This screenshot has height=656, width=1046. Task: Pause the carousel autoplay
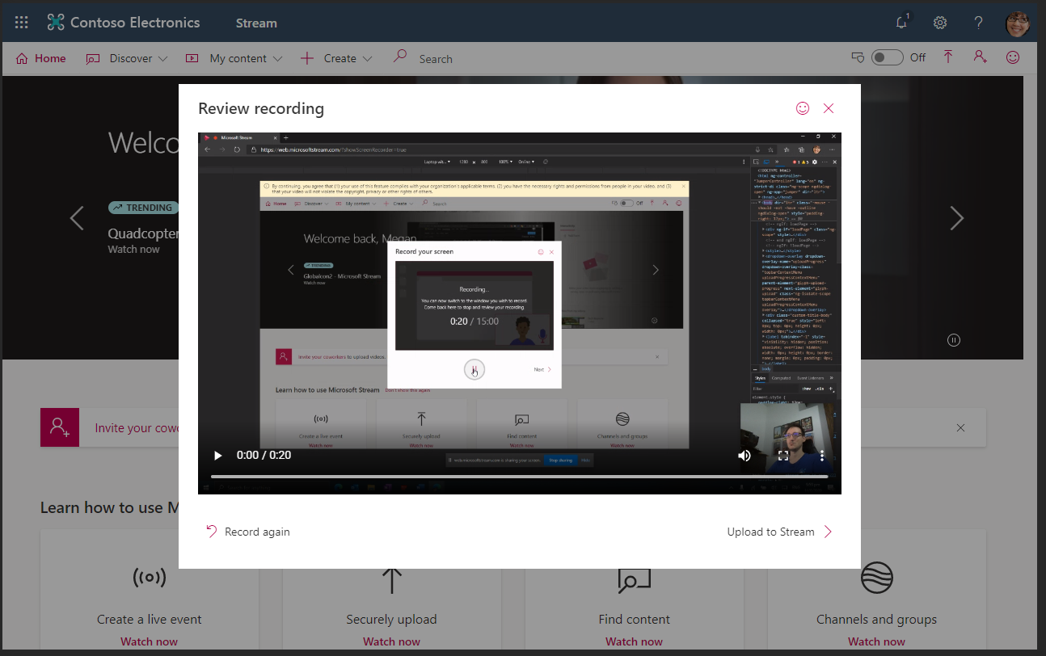click(x=954, y=340)
